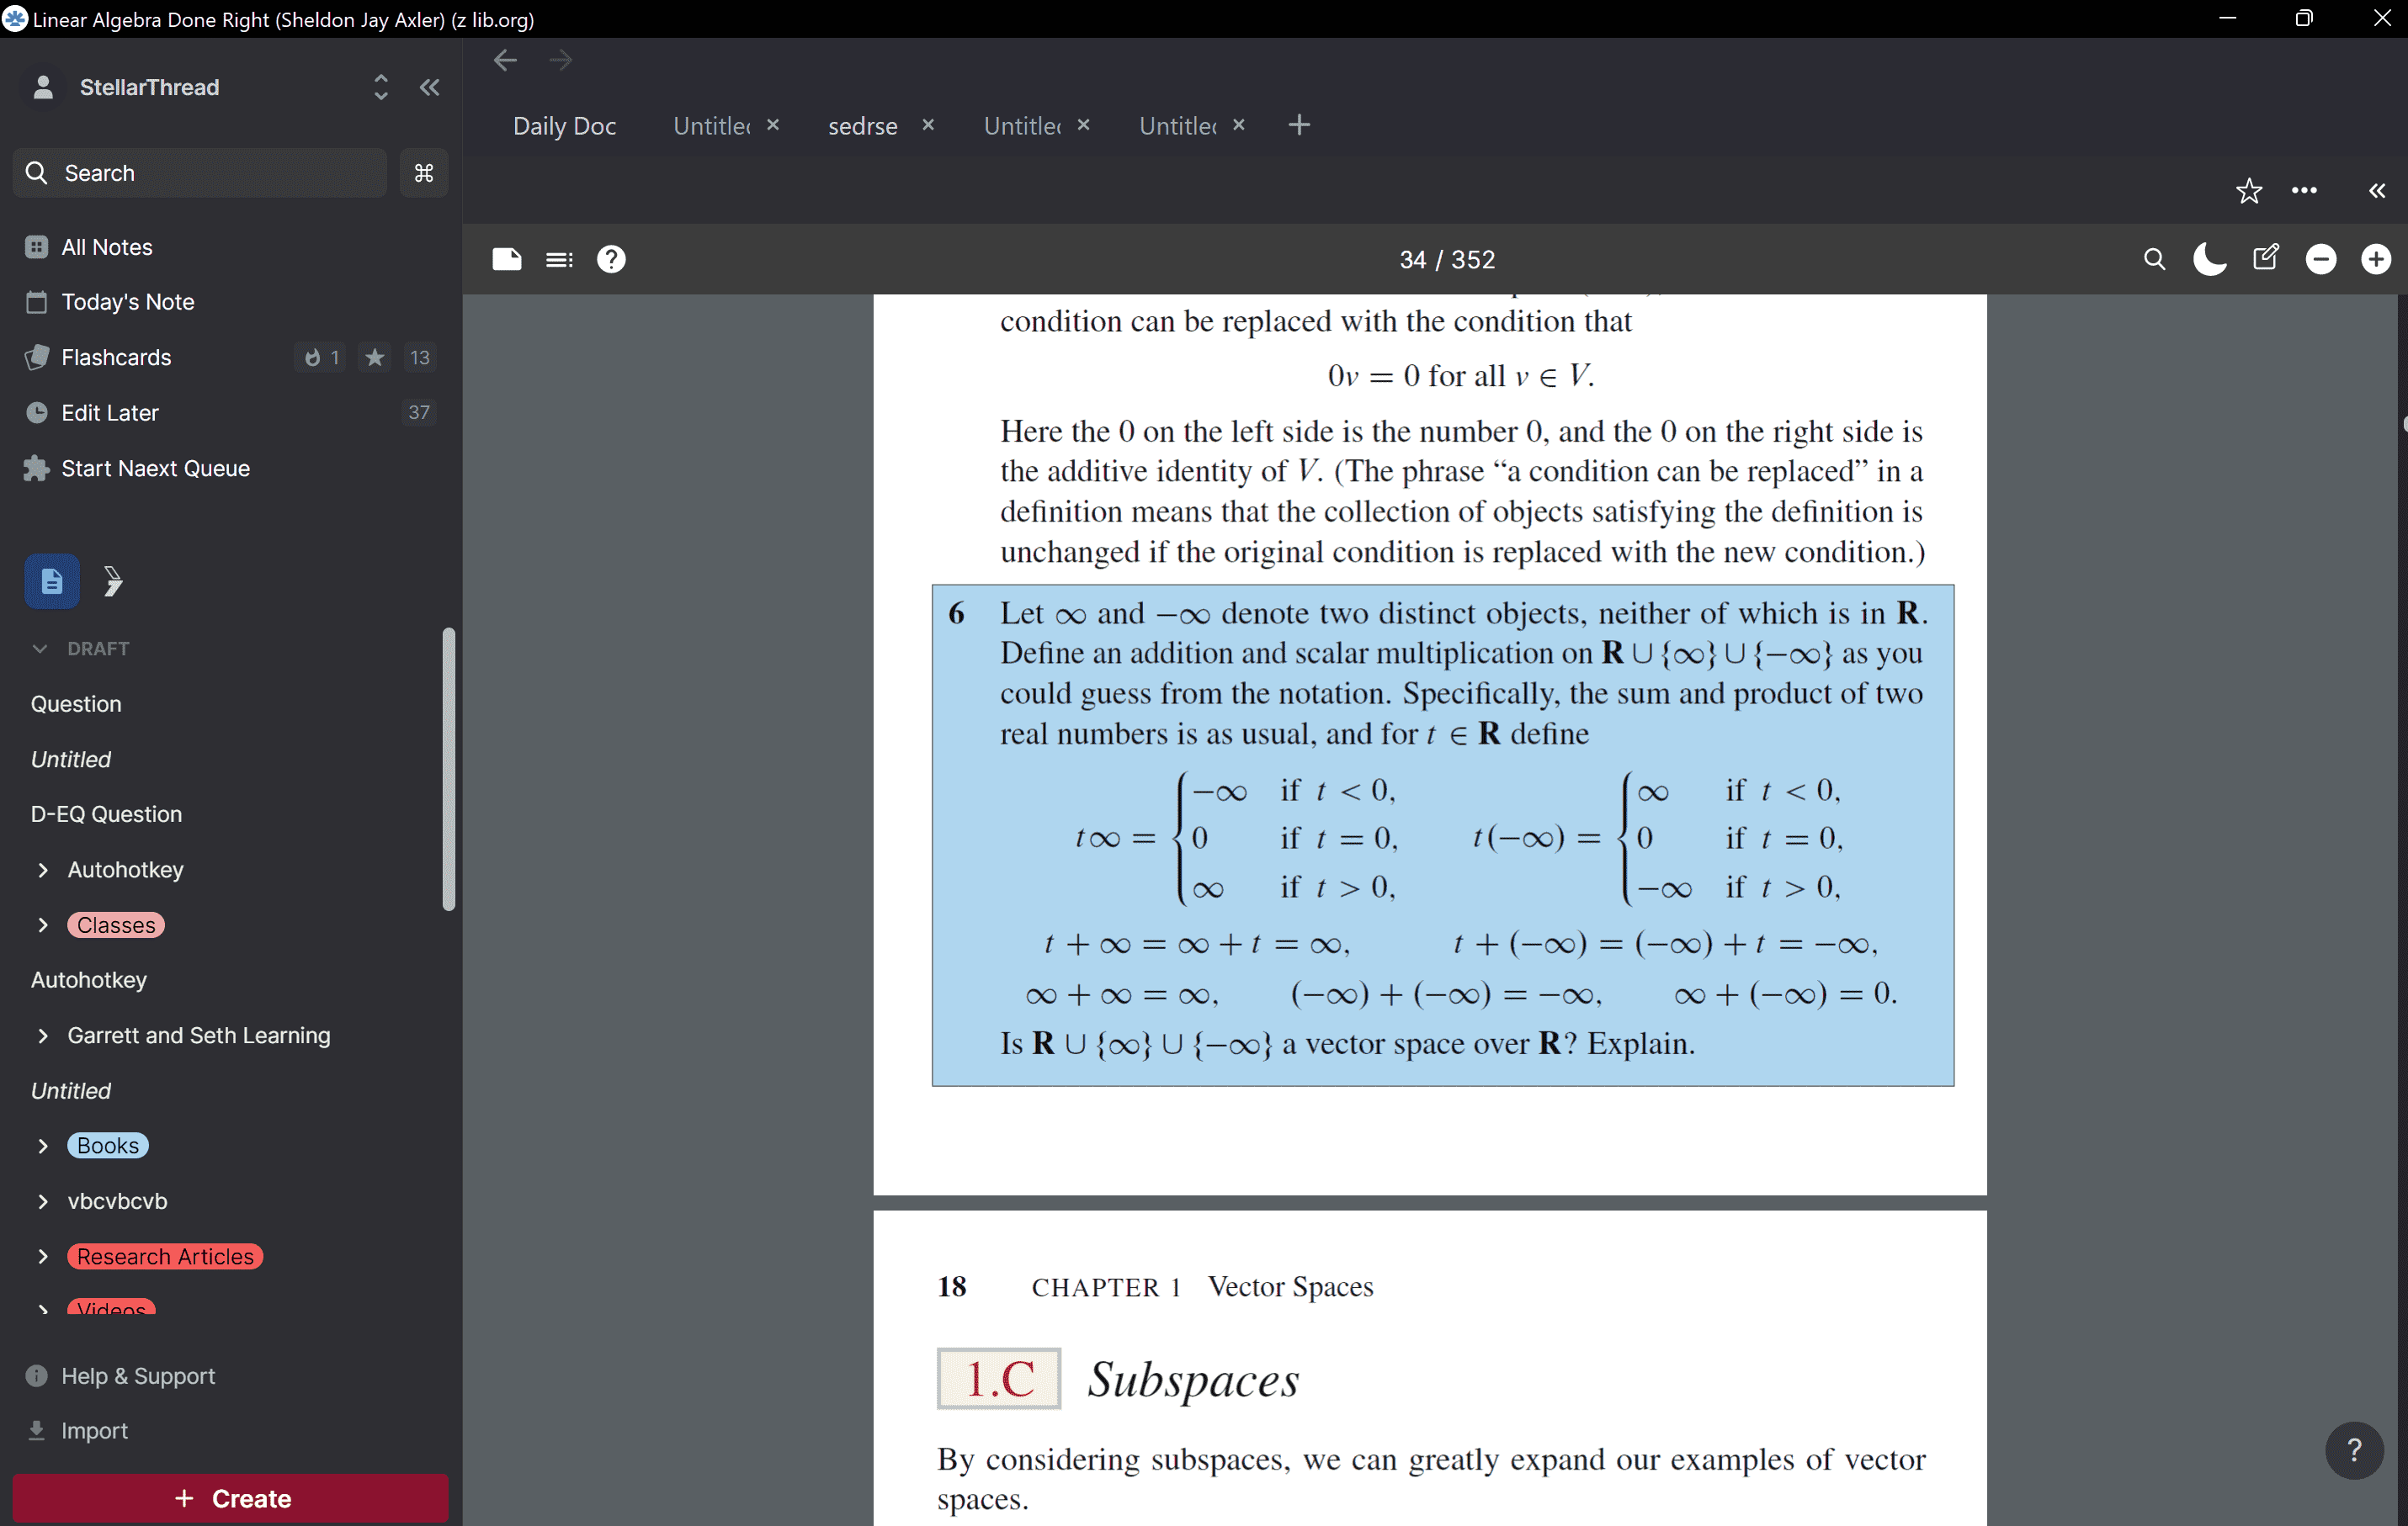2408x1526 pixels.
Task: Star this document as favorite
Action: click(x=2249, y=191)
